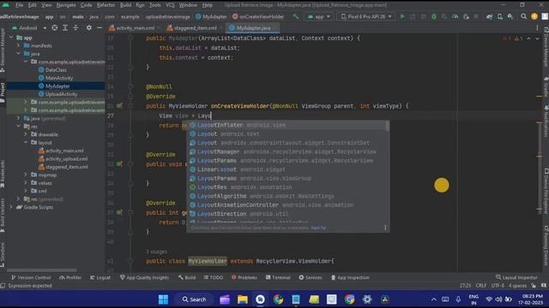
Task: Click the Select Opened File target icon
Action: 55,27
